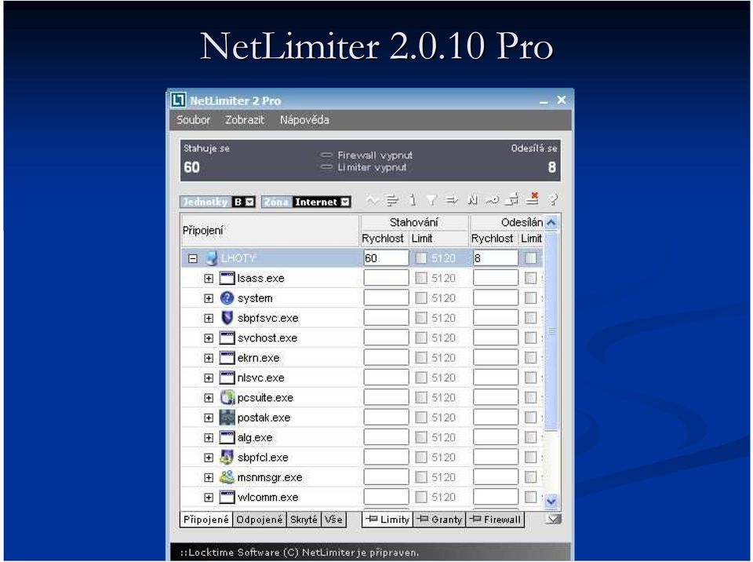Expand the nlsvc.exe tree node
753x562 pixels.
[x=209, y=378]
